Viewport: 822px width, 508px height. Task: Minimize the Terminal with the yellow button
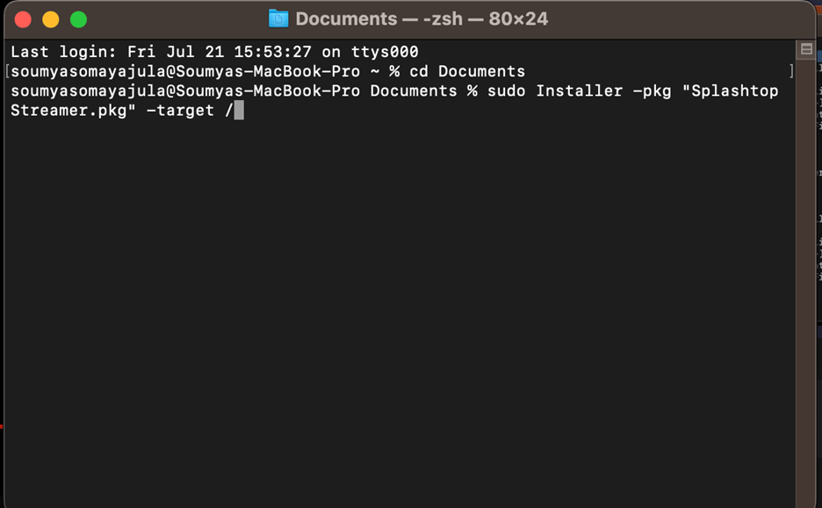coord(51,19)
